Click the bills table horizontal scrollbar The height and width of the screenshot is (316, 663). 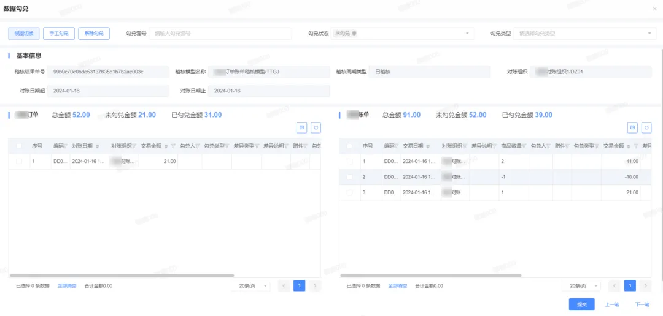(430, 276)
